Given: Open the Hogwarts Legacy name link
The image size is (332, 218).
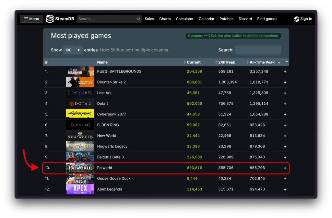Looking at the screenshot, I should coord(112,147).
